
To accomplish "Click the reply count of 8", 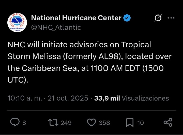I will [24, 123].
